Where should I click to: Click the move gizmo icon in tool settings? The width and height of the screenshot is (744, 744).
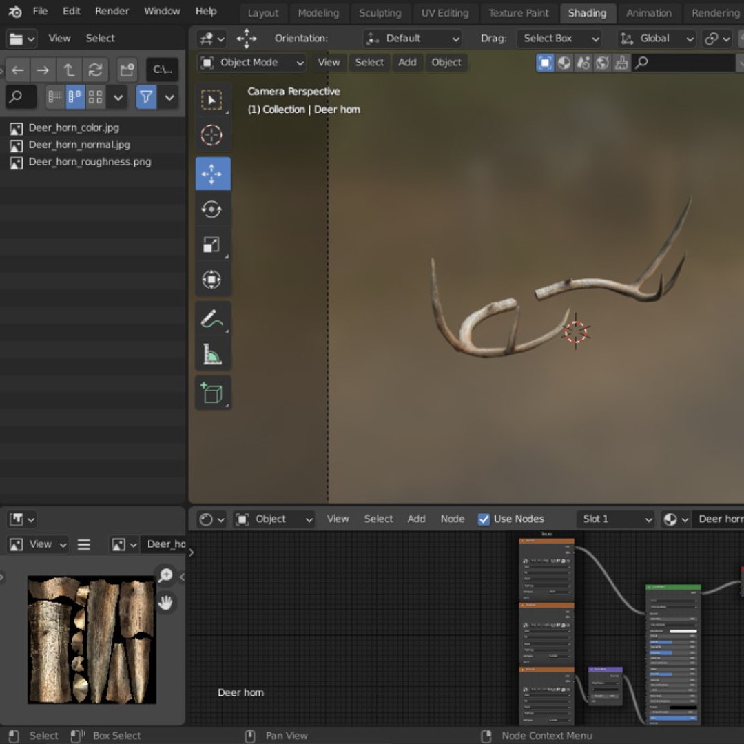pos(247,39)
